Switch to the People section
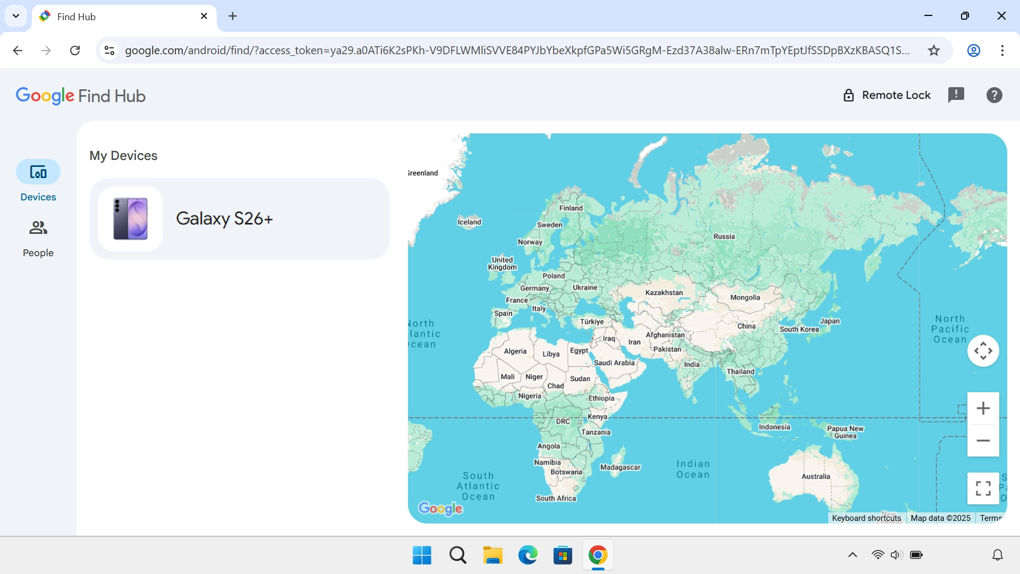 [x=38, y=238]
